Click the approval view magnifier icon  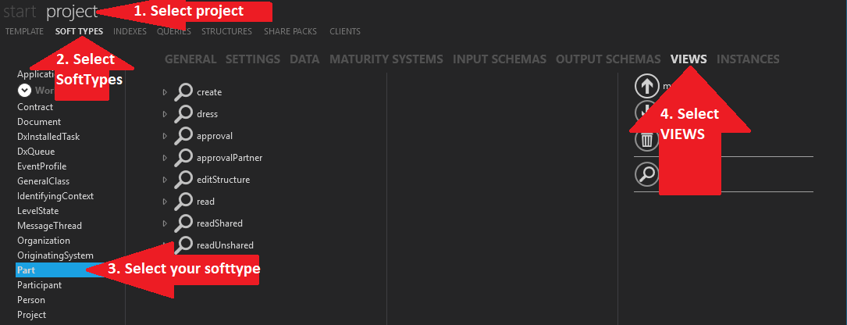[183, 136]
